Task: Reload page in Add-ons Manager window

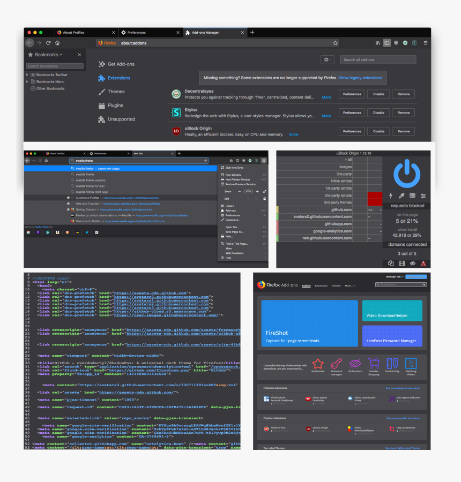Action: 48,43
